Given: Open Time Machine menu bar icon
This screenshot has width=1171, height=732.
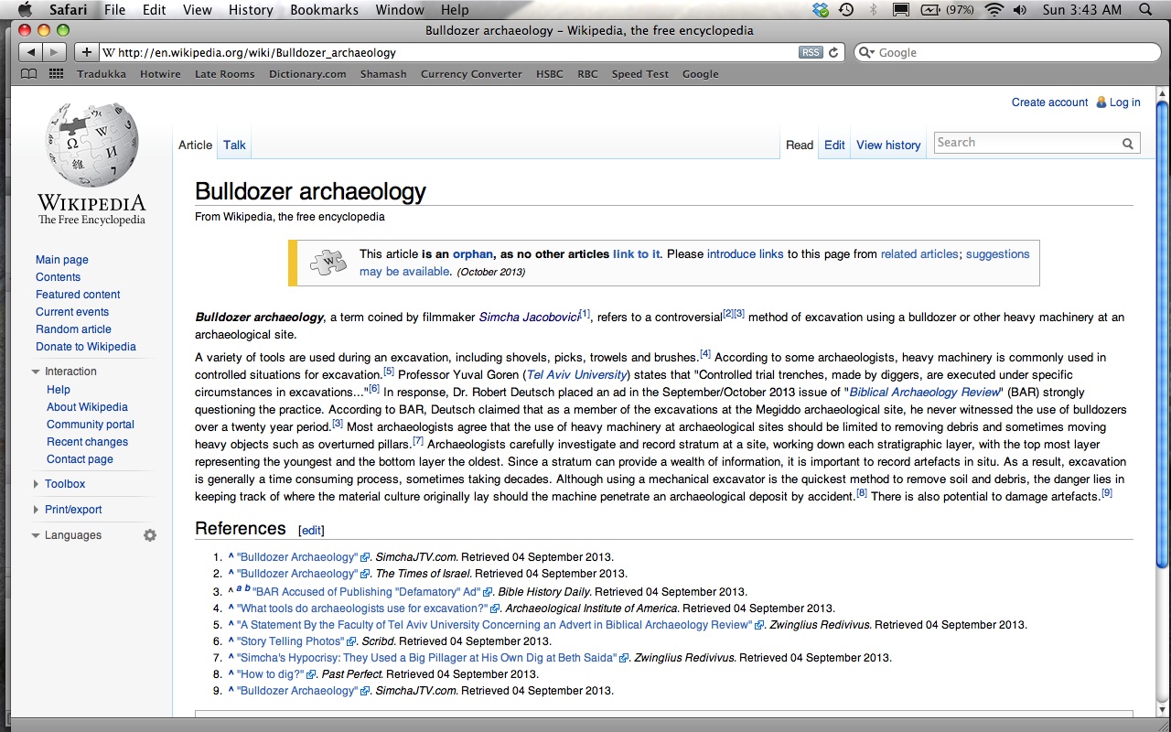Looking at the screenshot, I should click(846, 10).
